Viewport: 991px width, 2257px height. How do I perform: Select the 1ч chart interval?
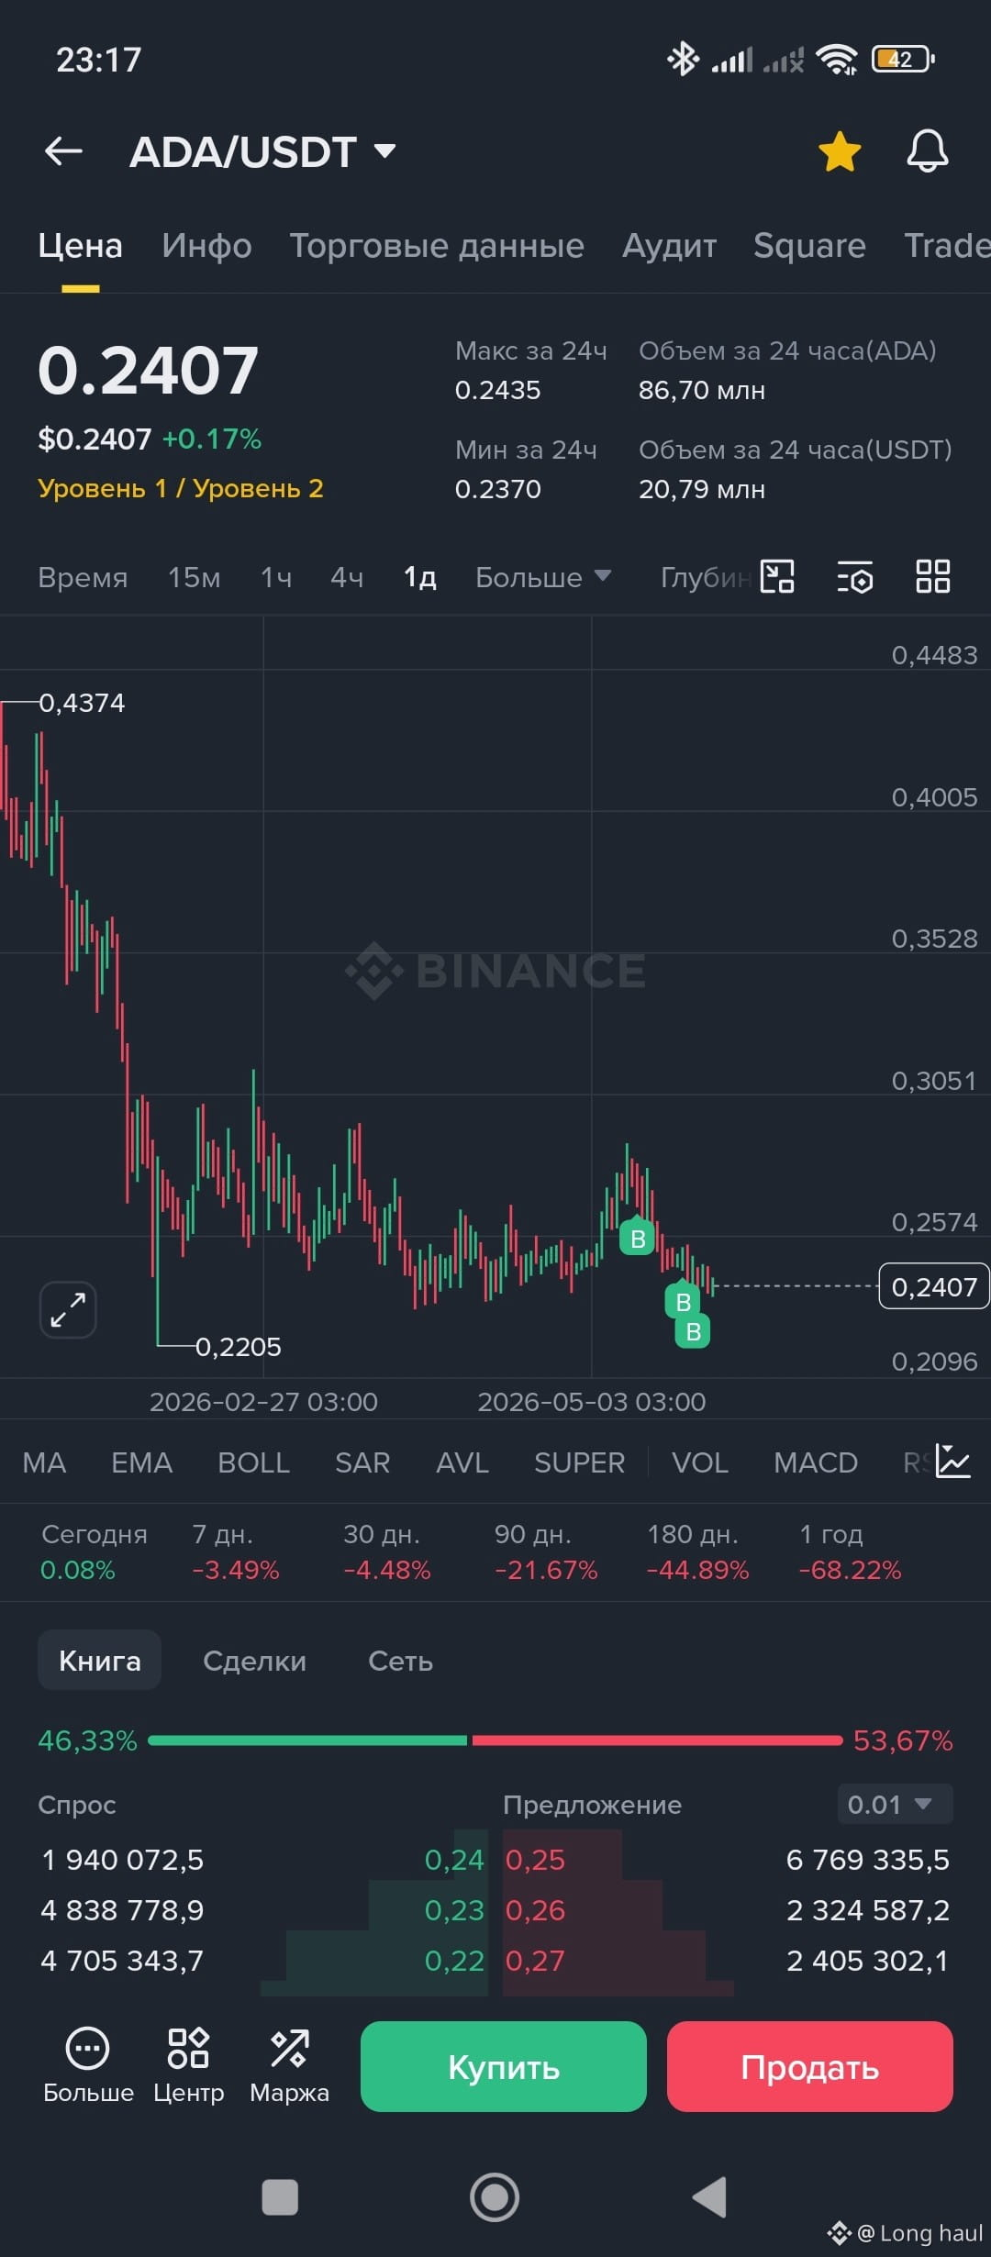[276, 577]
